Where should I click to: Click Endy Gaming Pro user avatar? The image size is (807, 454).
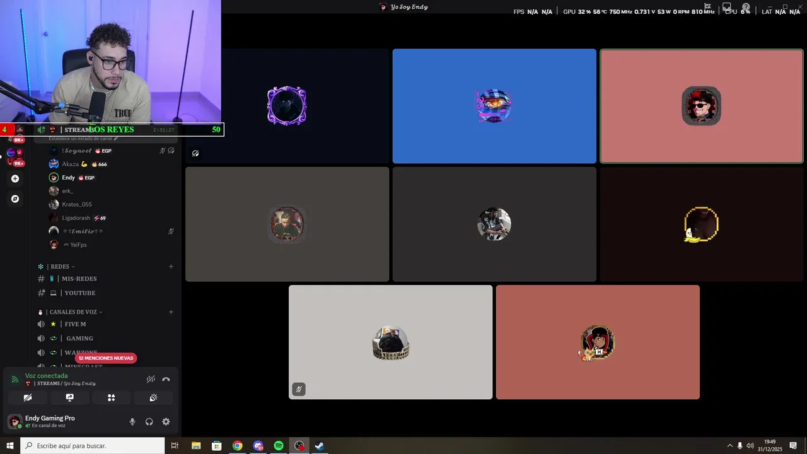14,421
